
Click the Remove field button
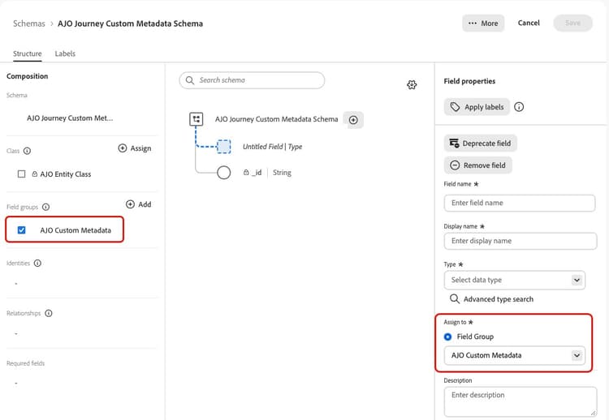(x=477, y=165)
